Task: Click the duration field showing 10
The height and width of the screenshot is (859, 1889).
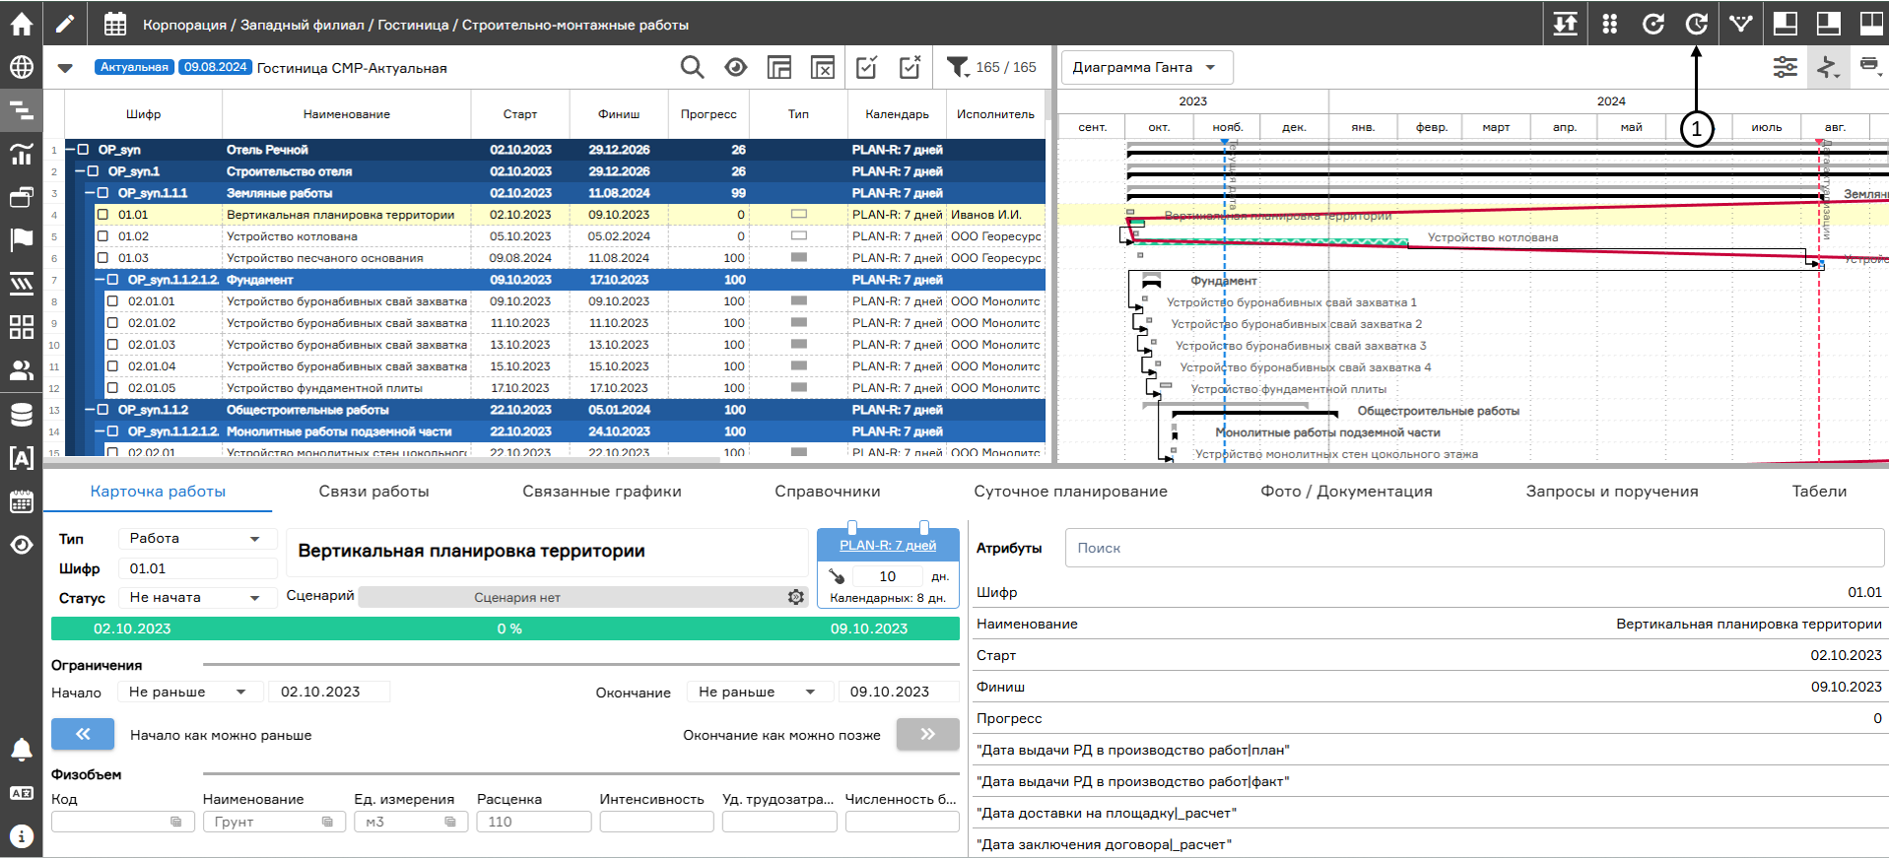Action: tap(888, 576)
